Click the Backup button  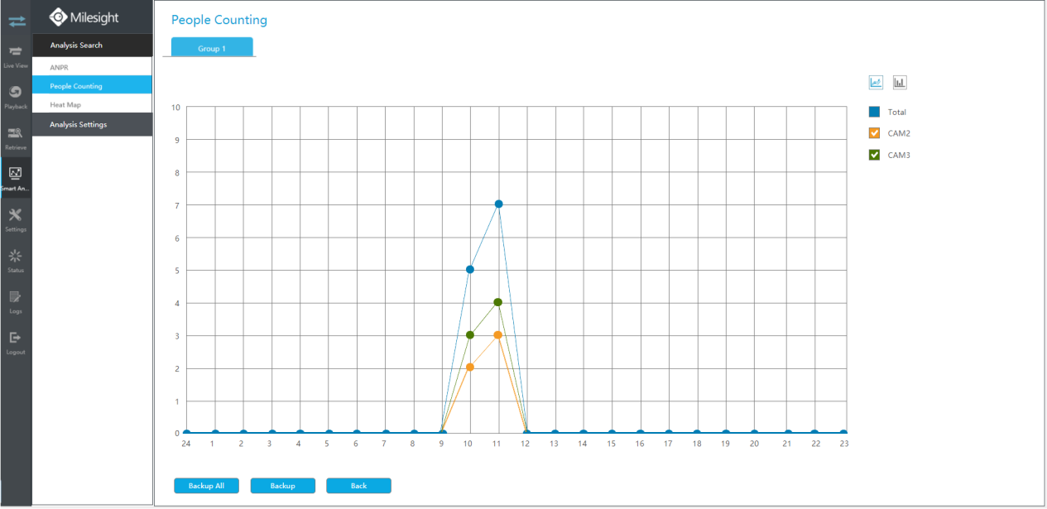(x=282, y=486)
